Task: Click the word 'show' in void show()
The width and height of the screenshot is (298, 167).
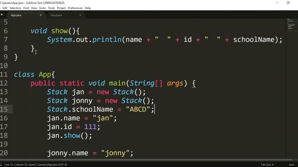Action: coord(60,31)
